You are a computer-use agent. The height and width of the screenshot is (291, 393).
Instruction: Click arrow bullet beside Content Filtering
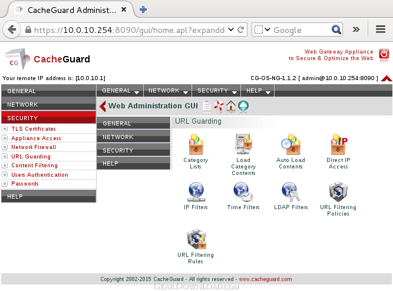click(5, 166)
